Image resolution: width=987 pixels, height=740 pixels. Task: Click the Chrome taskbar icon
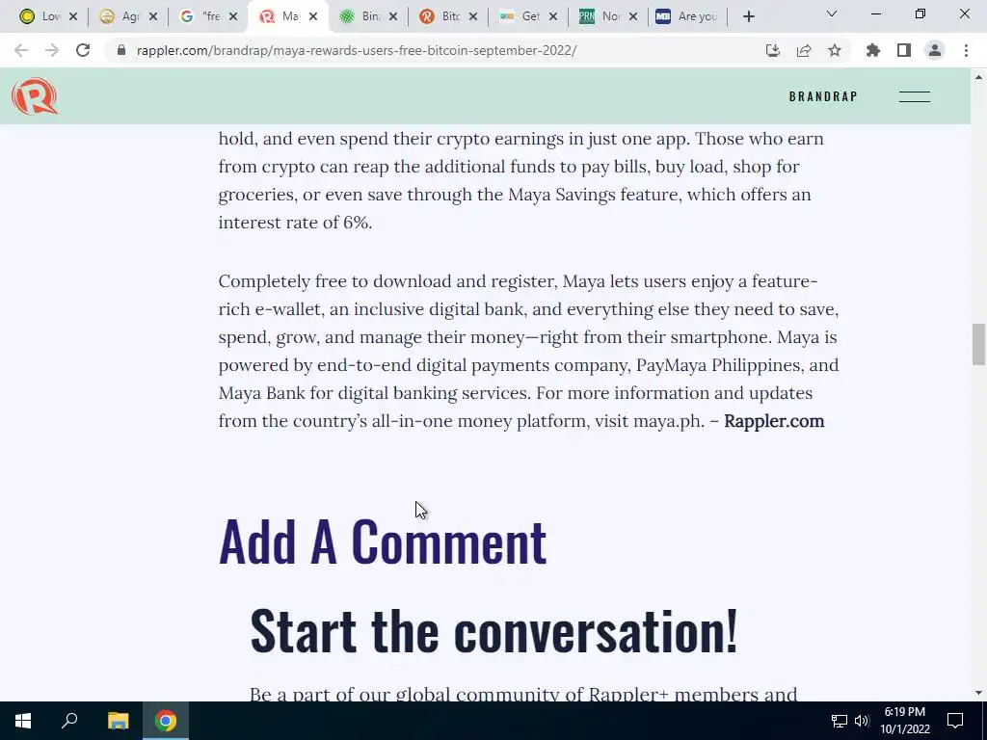tap(166, 721)
